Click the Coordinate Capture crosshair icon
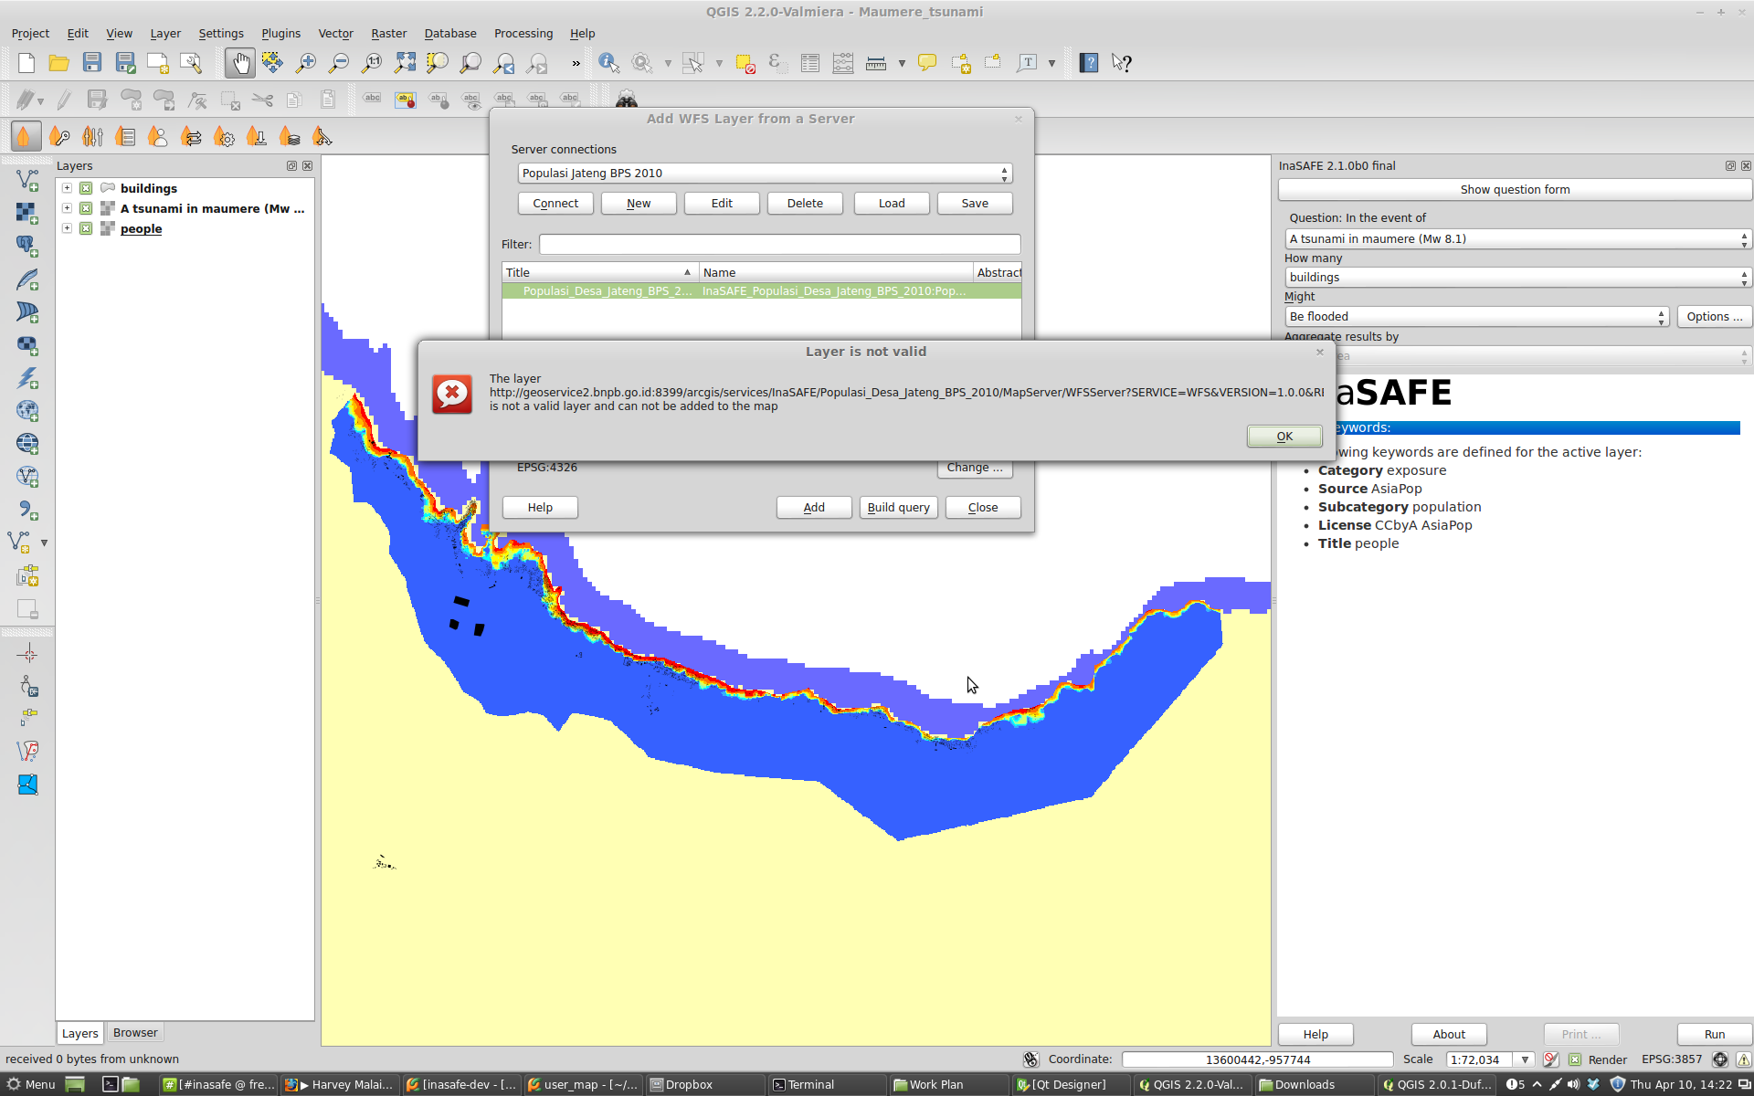The image size is (1754, 1096). point(27,654)
